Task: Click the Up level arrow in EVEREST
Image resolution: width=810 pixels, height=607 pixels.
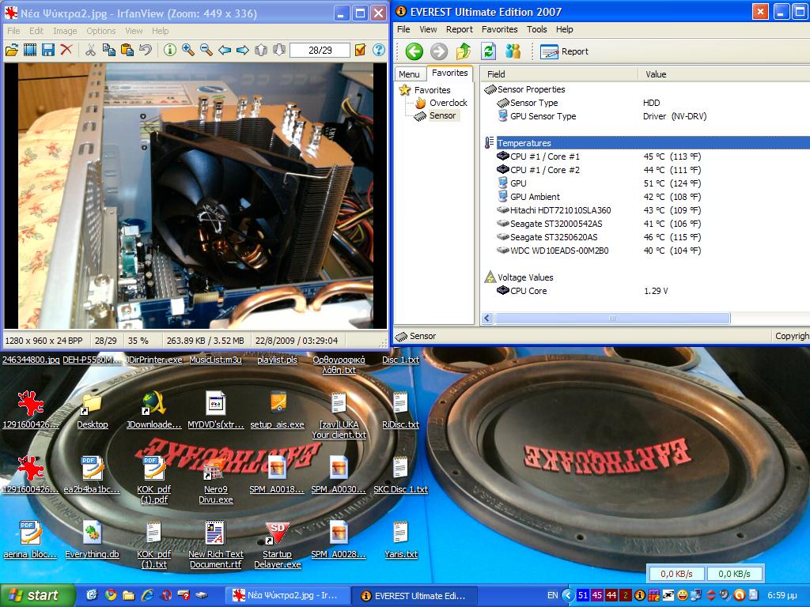Action: (464, 51)
